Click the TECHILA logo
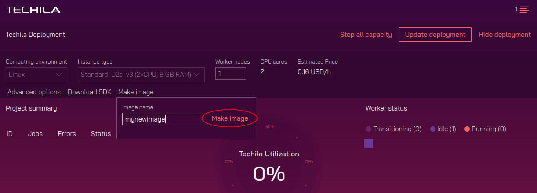537x193 pixels. coord(33,10)
